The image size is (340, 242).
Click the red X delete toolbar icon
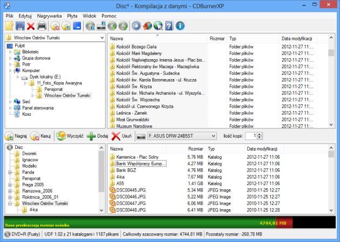click(x=31, y=26)
